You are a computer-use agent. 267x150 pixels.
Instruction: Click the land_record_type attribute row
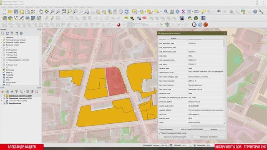pyautogui.click(x=191, y=89)
